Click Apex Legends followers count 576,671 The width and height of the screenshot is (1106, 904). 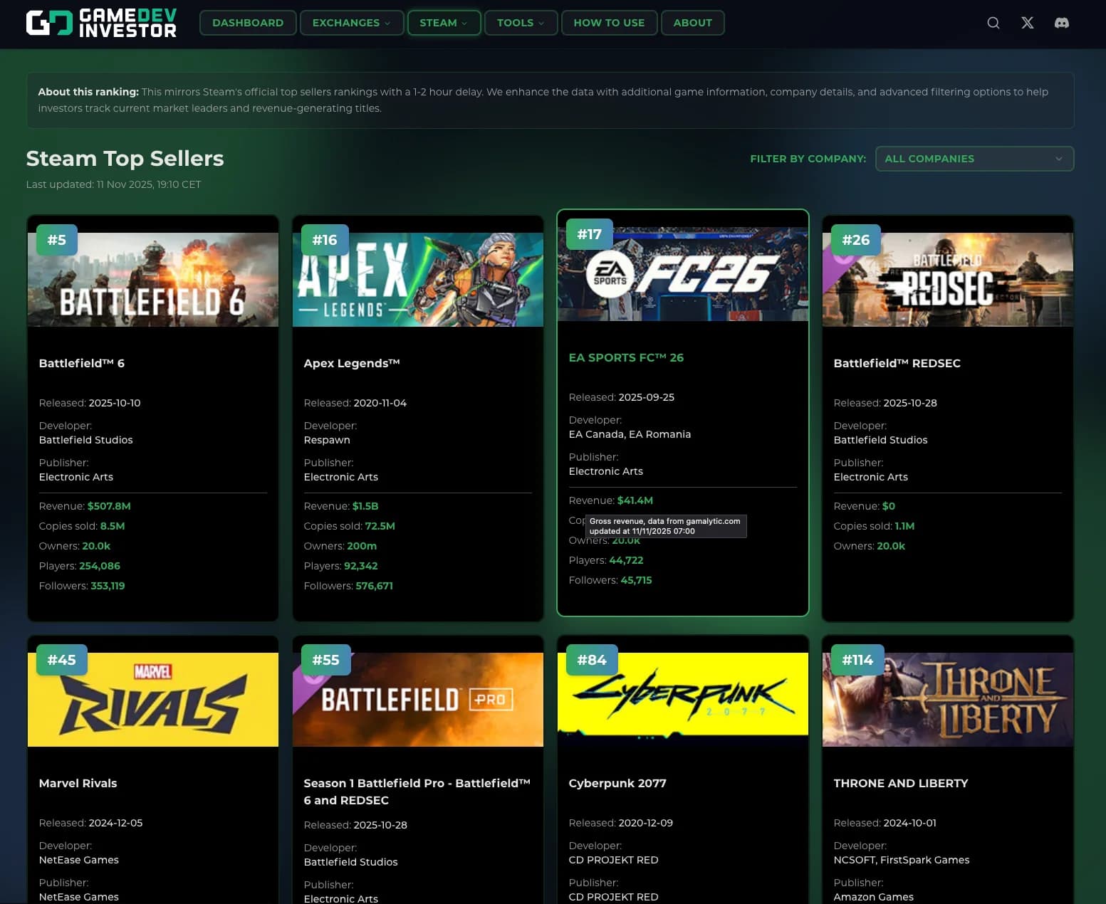pyautogui.click(x=373, y=585)
